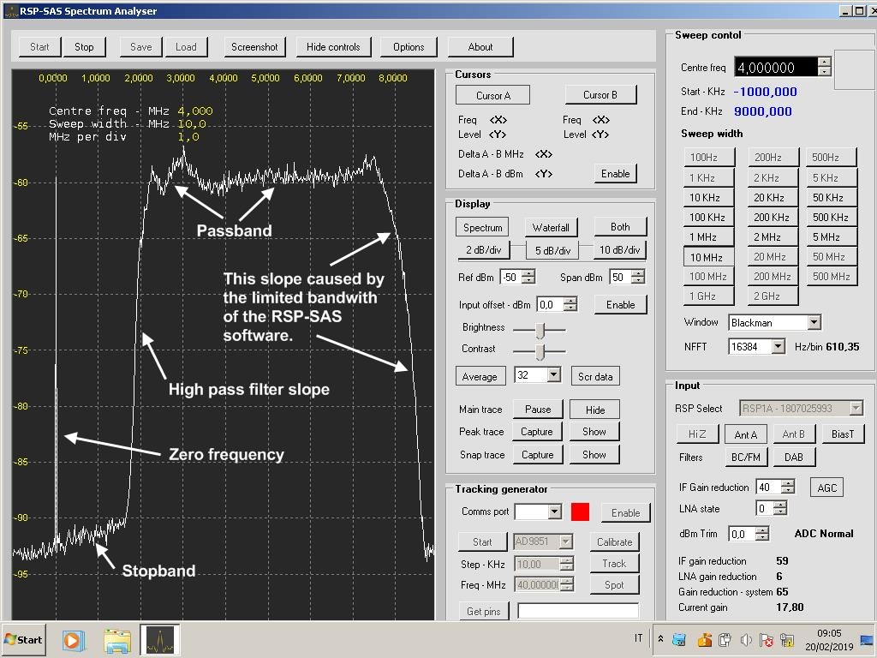Set vertical scale to 5 dB/div
The height and width of the screenshot is (658, 877).
click(552, 250)
